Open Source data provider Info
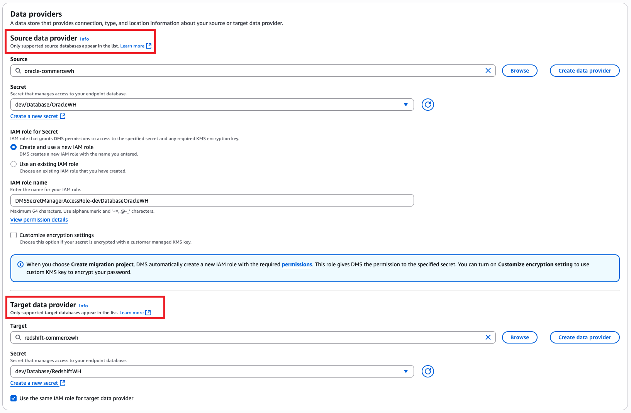 (84, 39)
